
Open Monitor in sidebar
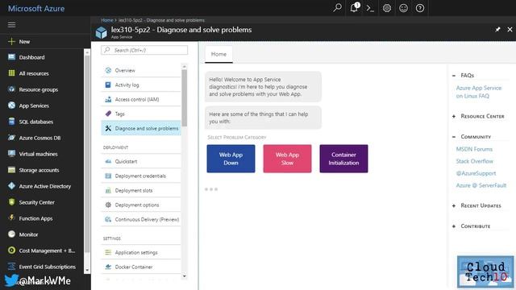(28, 234)
